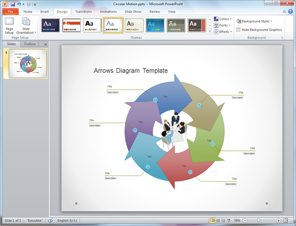The width and height of the screenshot is (296, 226).
Task: Switch to Normal view icon
Action: (x=213, y=221)
